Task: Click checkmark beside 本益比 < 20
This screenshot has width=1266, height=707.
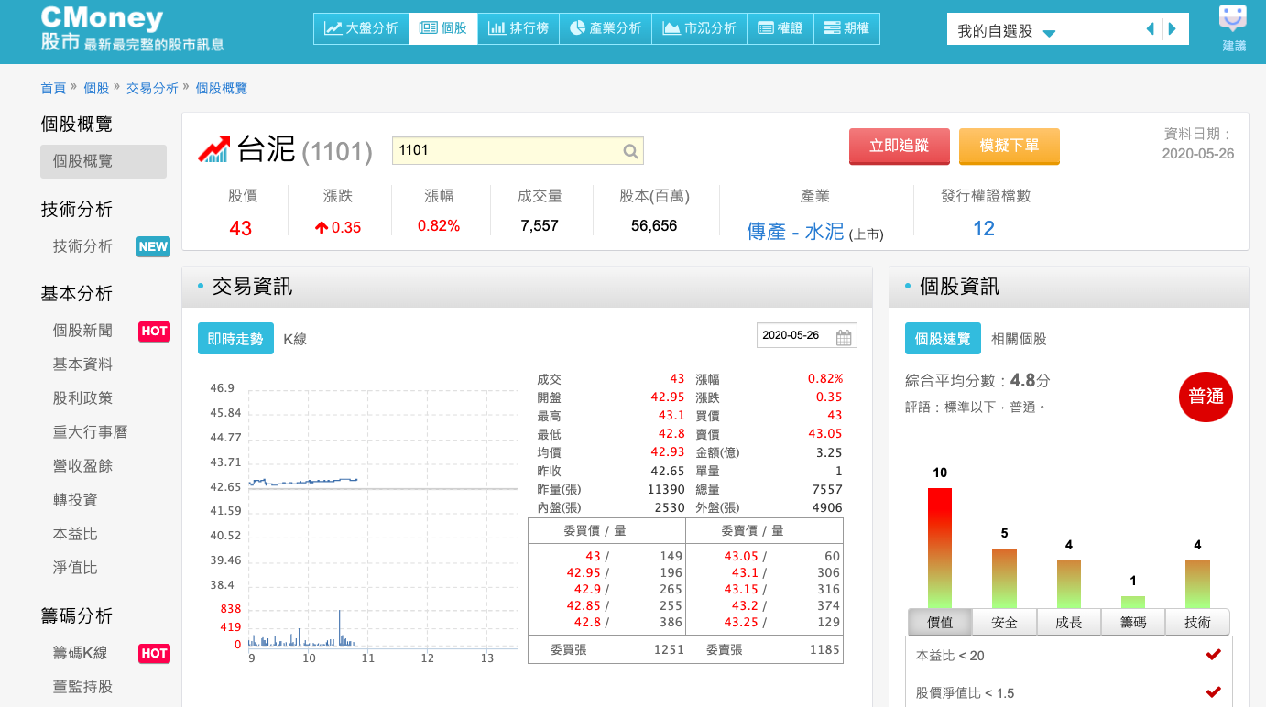Action: coord(1214,654)
